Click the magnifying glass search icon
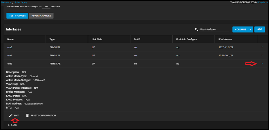 [196, 30]
